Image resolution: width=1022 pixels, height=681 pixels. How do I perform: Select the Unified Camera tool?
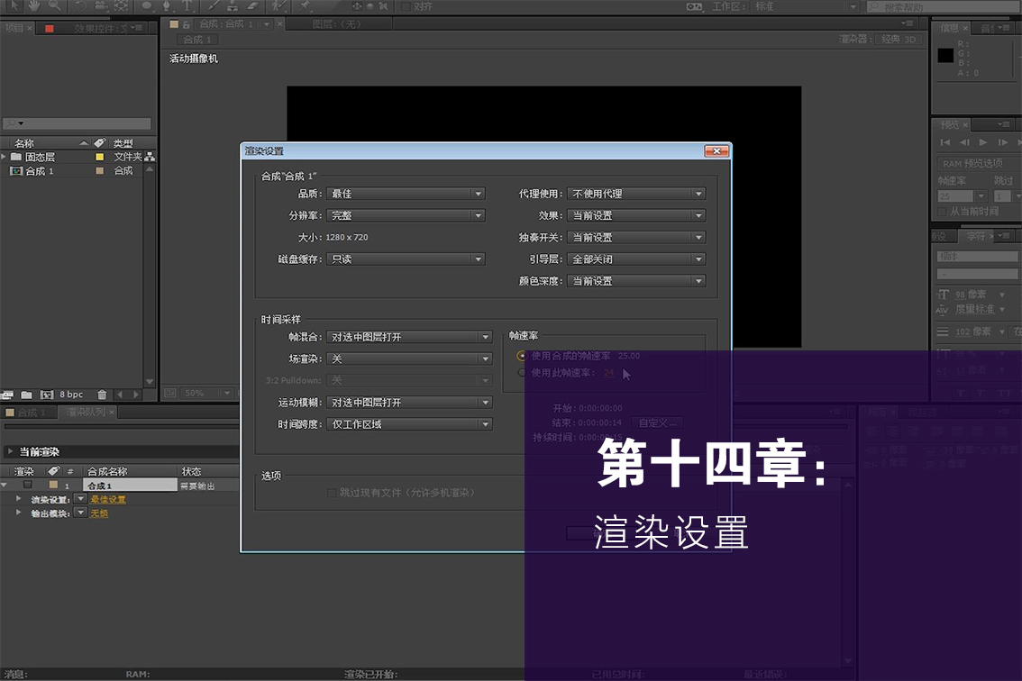[101, 5]
